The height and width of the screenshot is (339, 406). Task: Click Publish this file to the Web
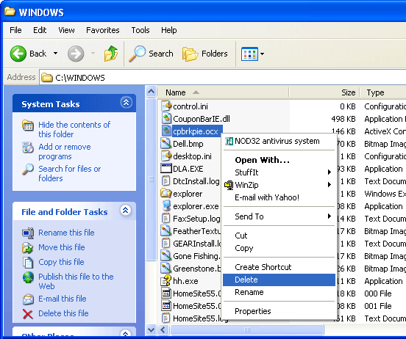coord(76,281)
